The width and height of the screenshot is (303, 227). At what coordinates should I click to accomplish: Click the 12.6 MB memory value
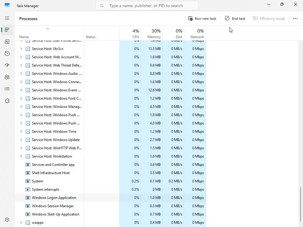[x=154, y=90]
